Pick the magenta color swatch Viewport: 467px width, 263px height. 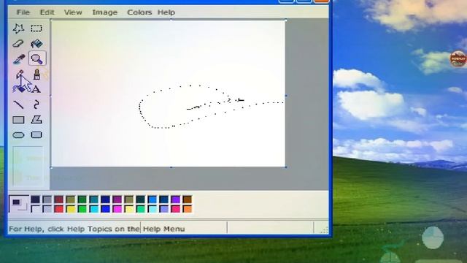117,209
